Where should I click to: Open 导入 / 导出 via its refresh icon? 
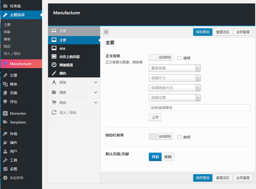click(54, 112)
